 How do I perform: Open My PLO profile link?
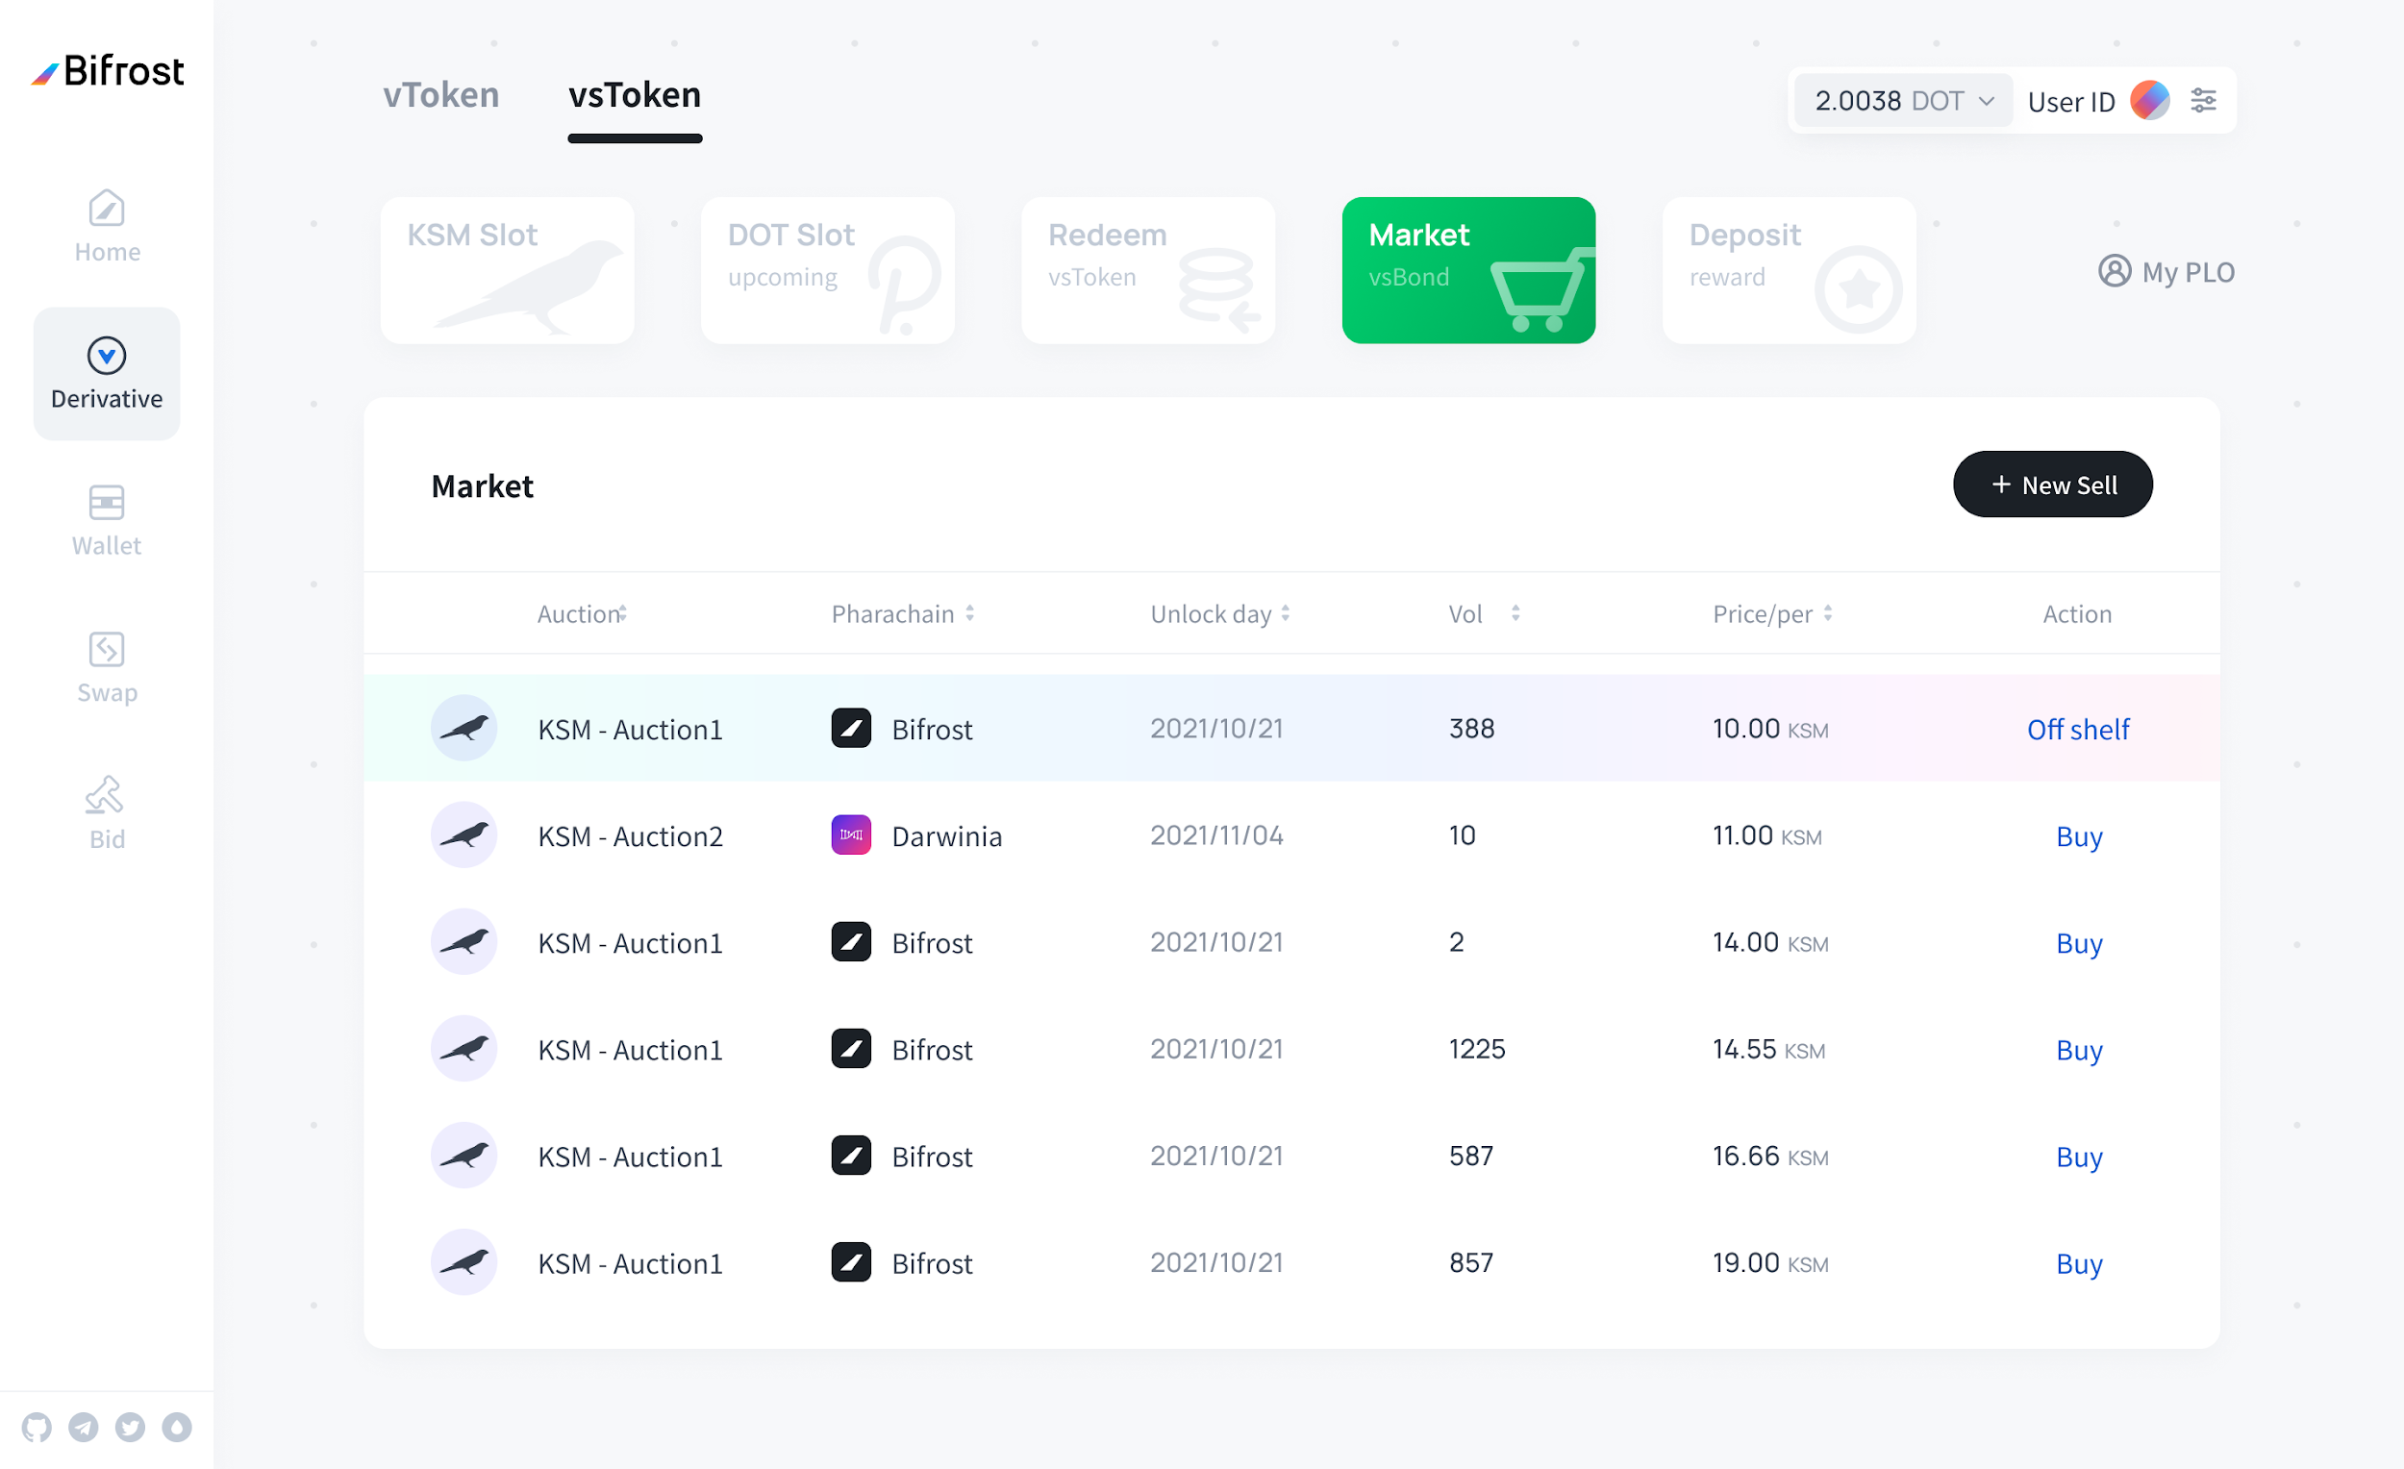click(x=2166, y=271)
